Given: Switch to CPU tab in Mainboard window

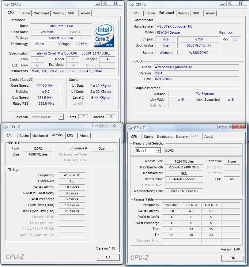Looking at the screenshot, I should (136, 13).
